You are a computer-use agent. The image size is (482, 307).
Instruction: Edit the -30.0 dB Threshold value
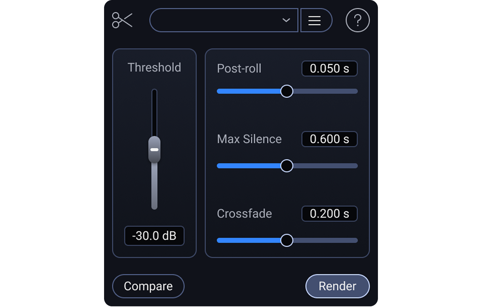click(x=154, y=236)
